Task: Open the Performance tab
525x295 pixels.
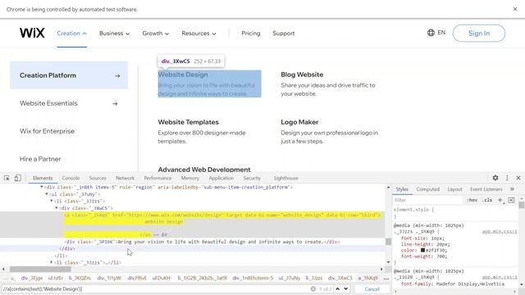Action: coord(157,178)
